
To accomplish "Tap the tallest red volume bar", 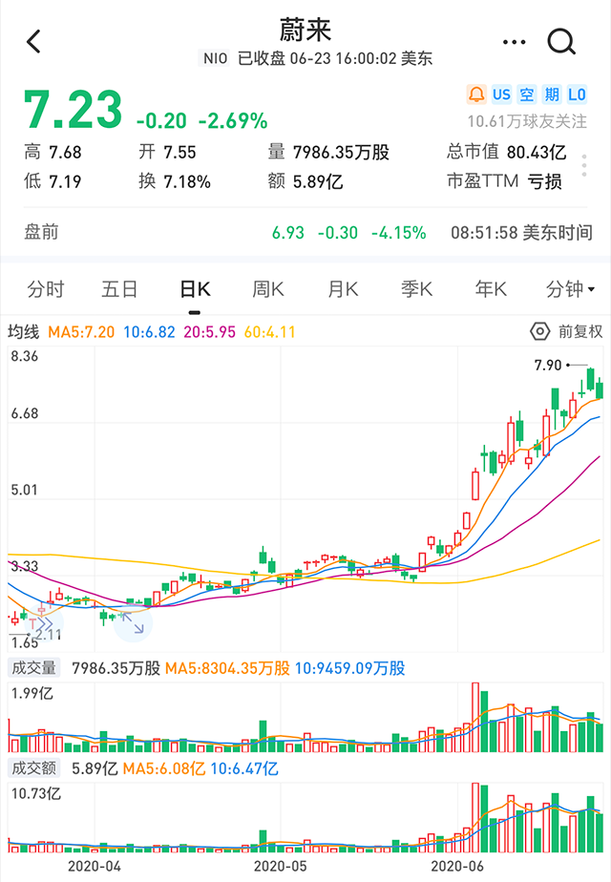I will click(475, 717).
